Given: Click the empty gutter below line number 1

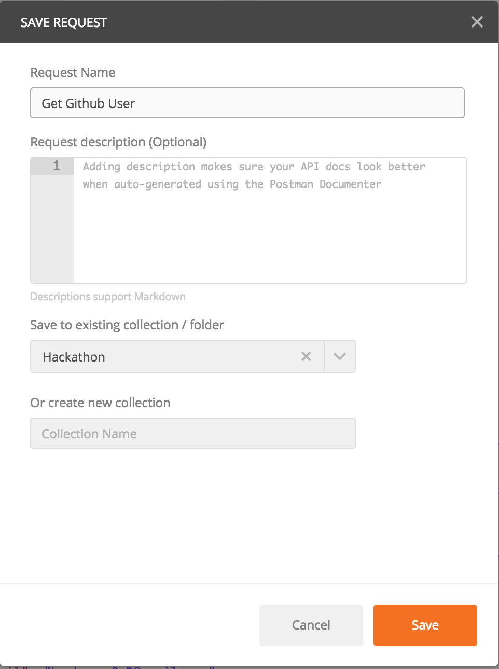Looking at the screenshot, I should 52,229.
